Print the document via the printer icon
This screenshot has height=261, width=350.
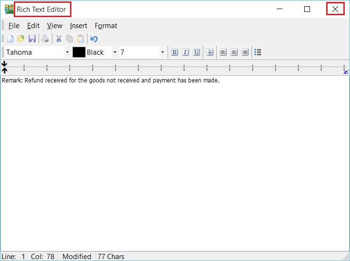[x=45, y=39]
